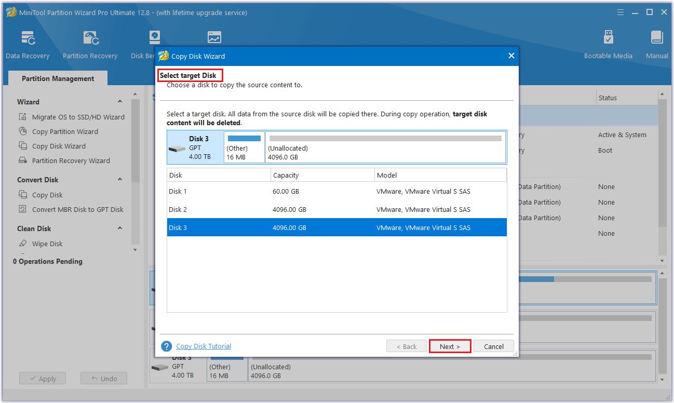Open Migrate OS to SSD/HD Wizard

[78, 117]
